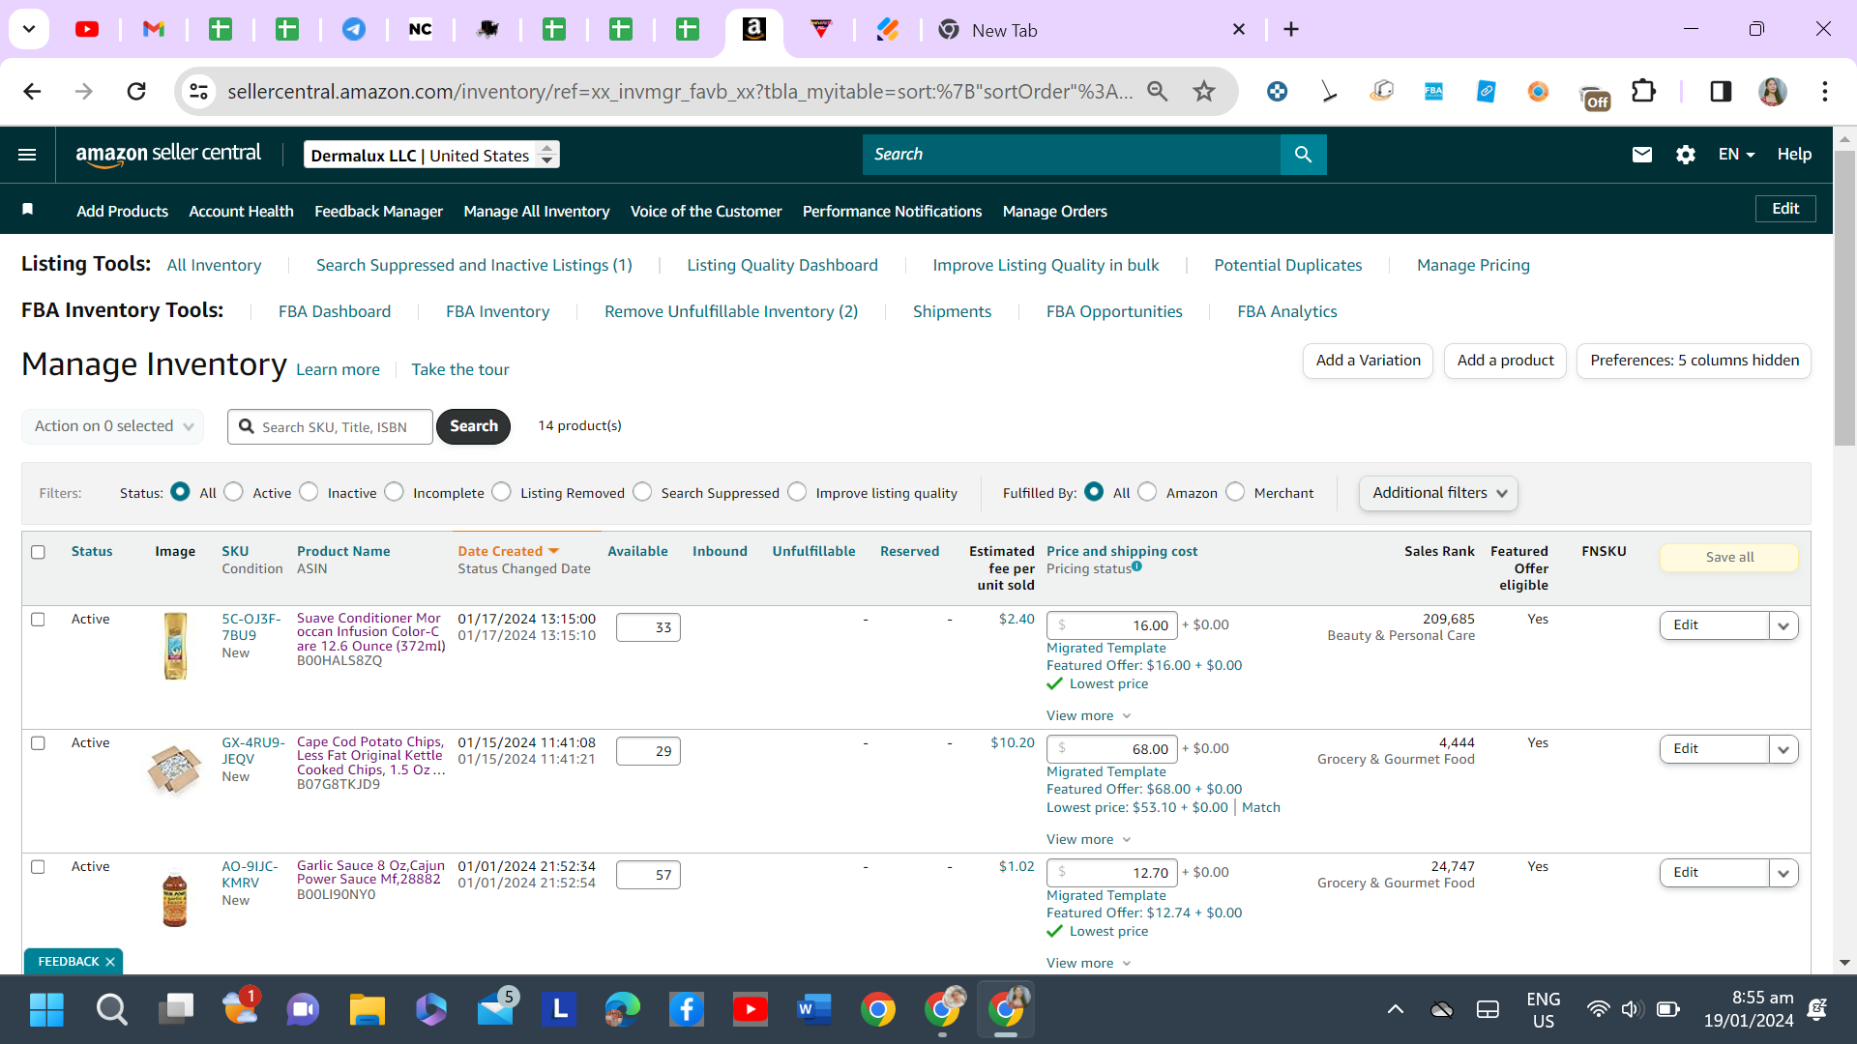Expand the Action on 0 selected dropdown

click(x=112, y=426)
